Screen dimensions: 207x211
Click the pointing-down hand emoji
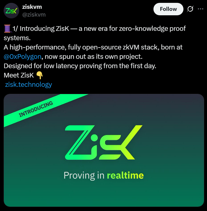click(x=40, y=75)
